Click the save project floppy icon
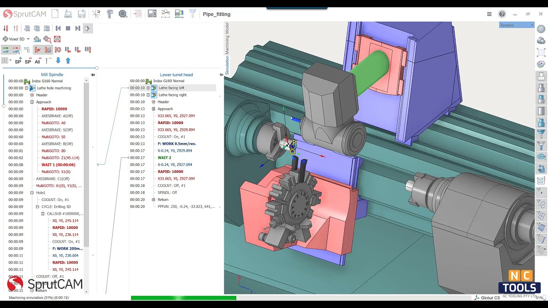 pyautogui.click(x=82, y=14)
